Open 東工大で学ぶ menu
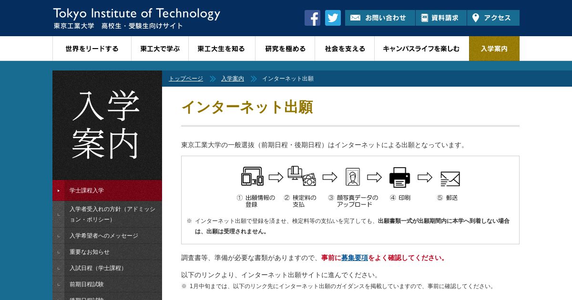 pos(160,49)
